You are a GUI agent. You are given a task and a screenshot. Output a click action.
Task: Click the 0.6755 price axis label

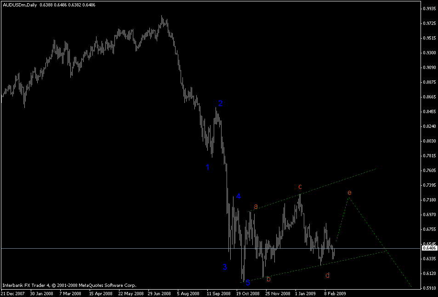click(428, 229)
